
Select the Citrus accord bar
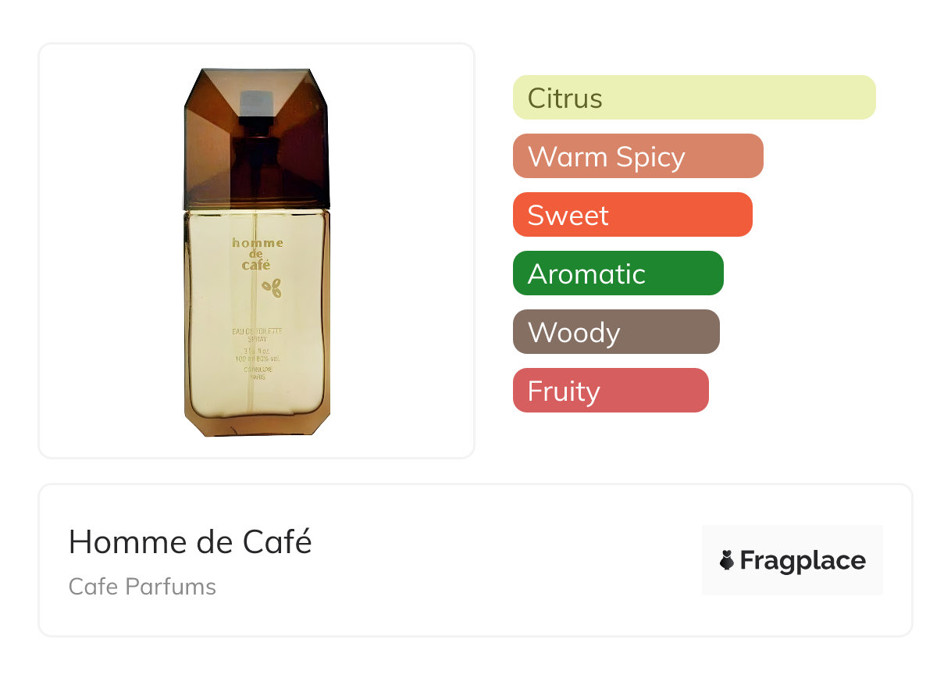tap(693, 98)
